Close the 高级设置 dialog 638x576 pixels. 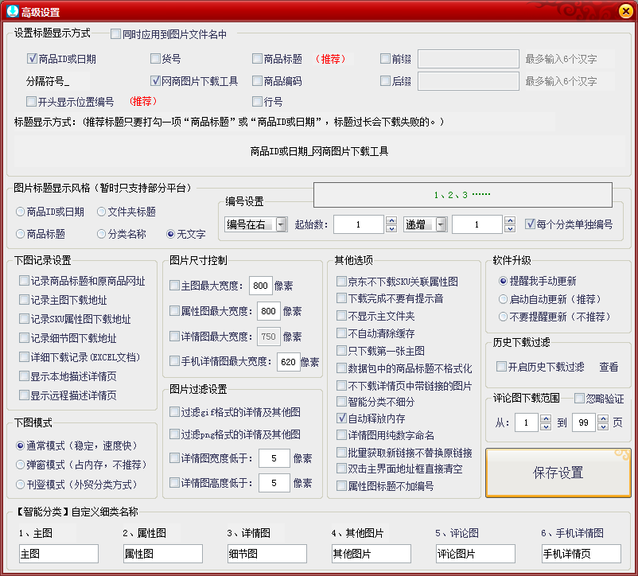pyautogui.click(x=625, y=11)
